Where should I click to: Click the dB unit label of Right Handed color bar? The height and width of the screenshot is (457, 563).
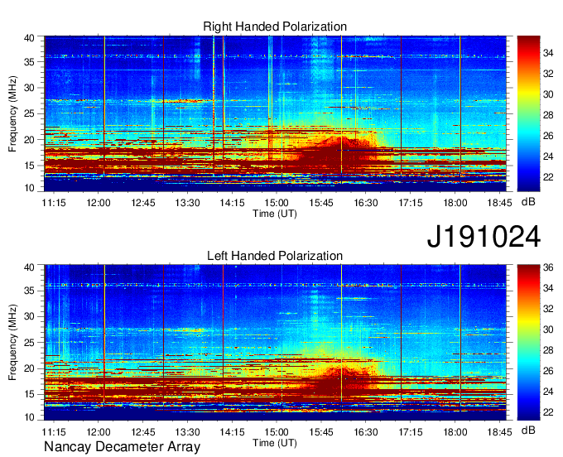pos(528,202)
